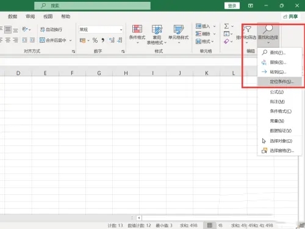Click the AutoSum sigma icon
This screenshot has width=305, height=229.
click(226, 26)
